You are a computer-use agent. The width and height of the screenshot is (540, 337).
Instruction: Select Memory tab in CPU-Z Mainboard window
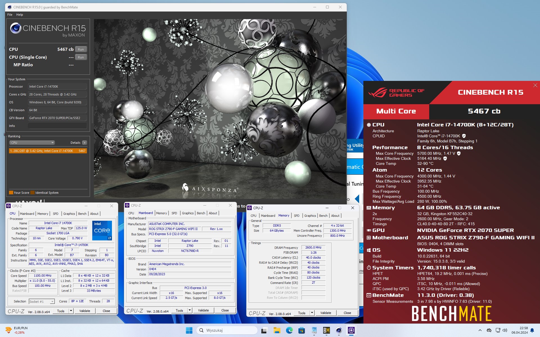tap(161, 213)
